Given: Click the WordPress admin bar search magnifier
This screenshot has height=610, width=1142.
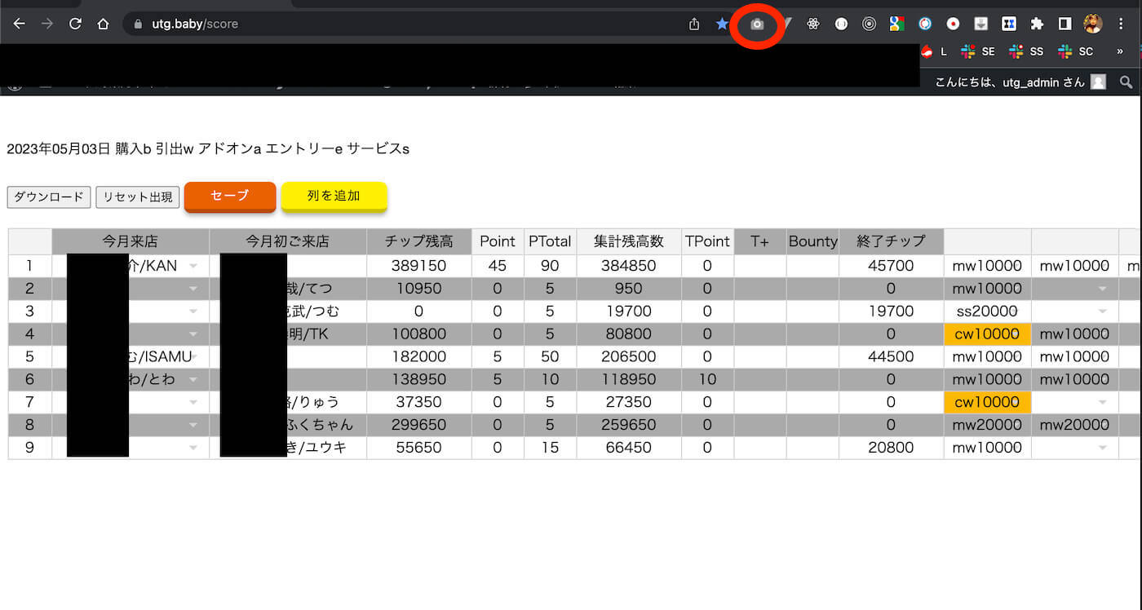Looking at the screenshot, I should 1126,82.
